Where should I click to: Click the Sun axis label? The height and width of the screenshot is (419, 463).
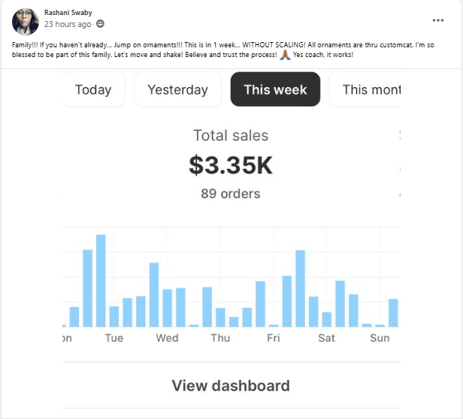click(x=380, y=338)
